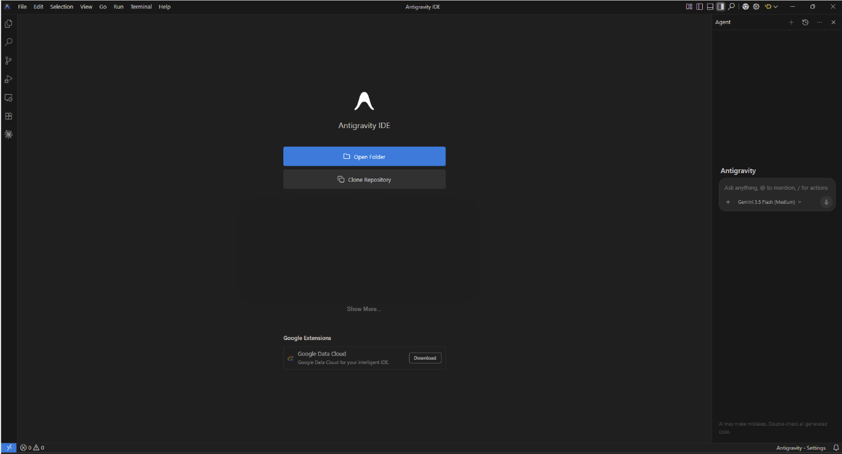This screenshot has width=842, height=454.
Task: Open the Selection menu
Action: [62, 7]
